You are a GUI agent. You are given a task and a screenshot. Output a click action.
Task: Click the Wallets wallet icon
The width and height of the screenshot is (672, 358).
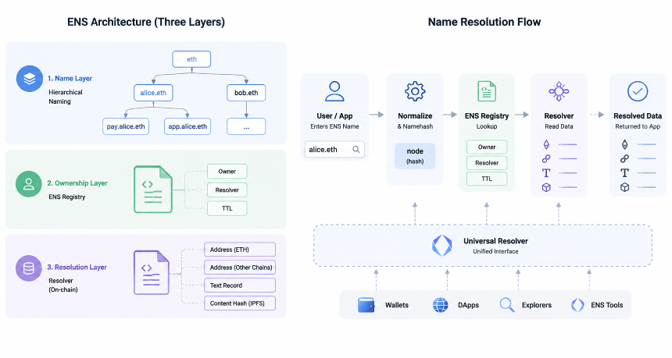coord(366,305)
